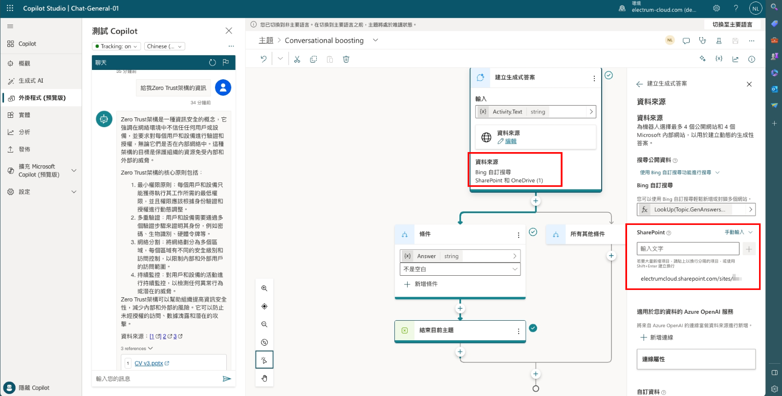Screen dimensions: 782x396
Task: Click the save disk icon in header
Action: 735,41
